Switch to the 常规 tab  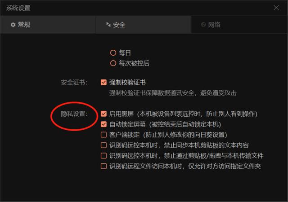click(x=48, y=25)
